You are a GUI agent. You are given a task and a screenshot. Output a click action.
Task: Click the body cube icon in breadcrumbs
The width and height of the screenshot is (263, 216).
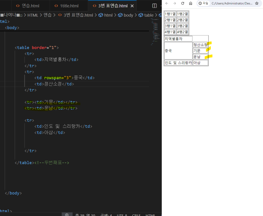point(120,15)
